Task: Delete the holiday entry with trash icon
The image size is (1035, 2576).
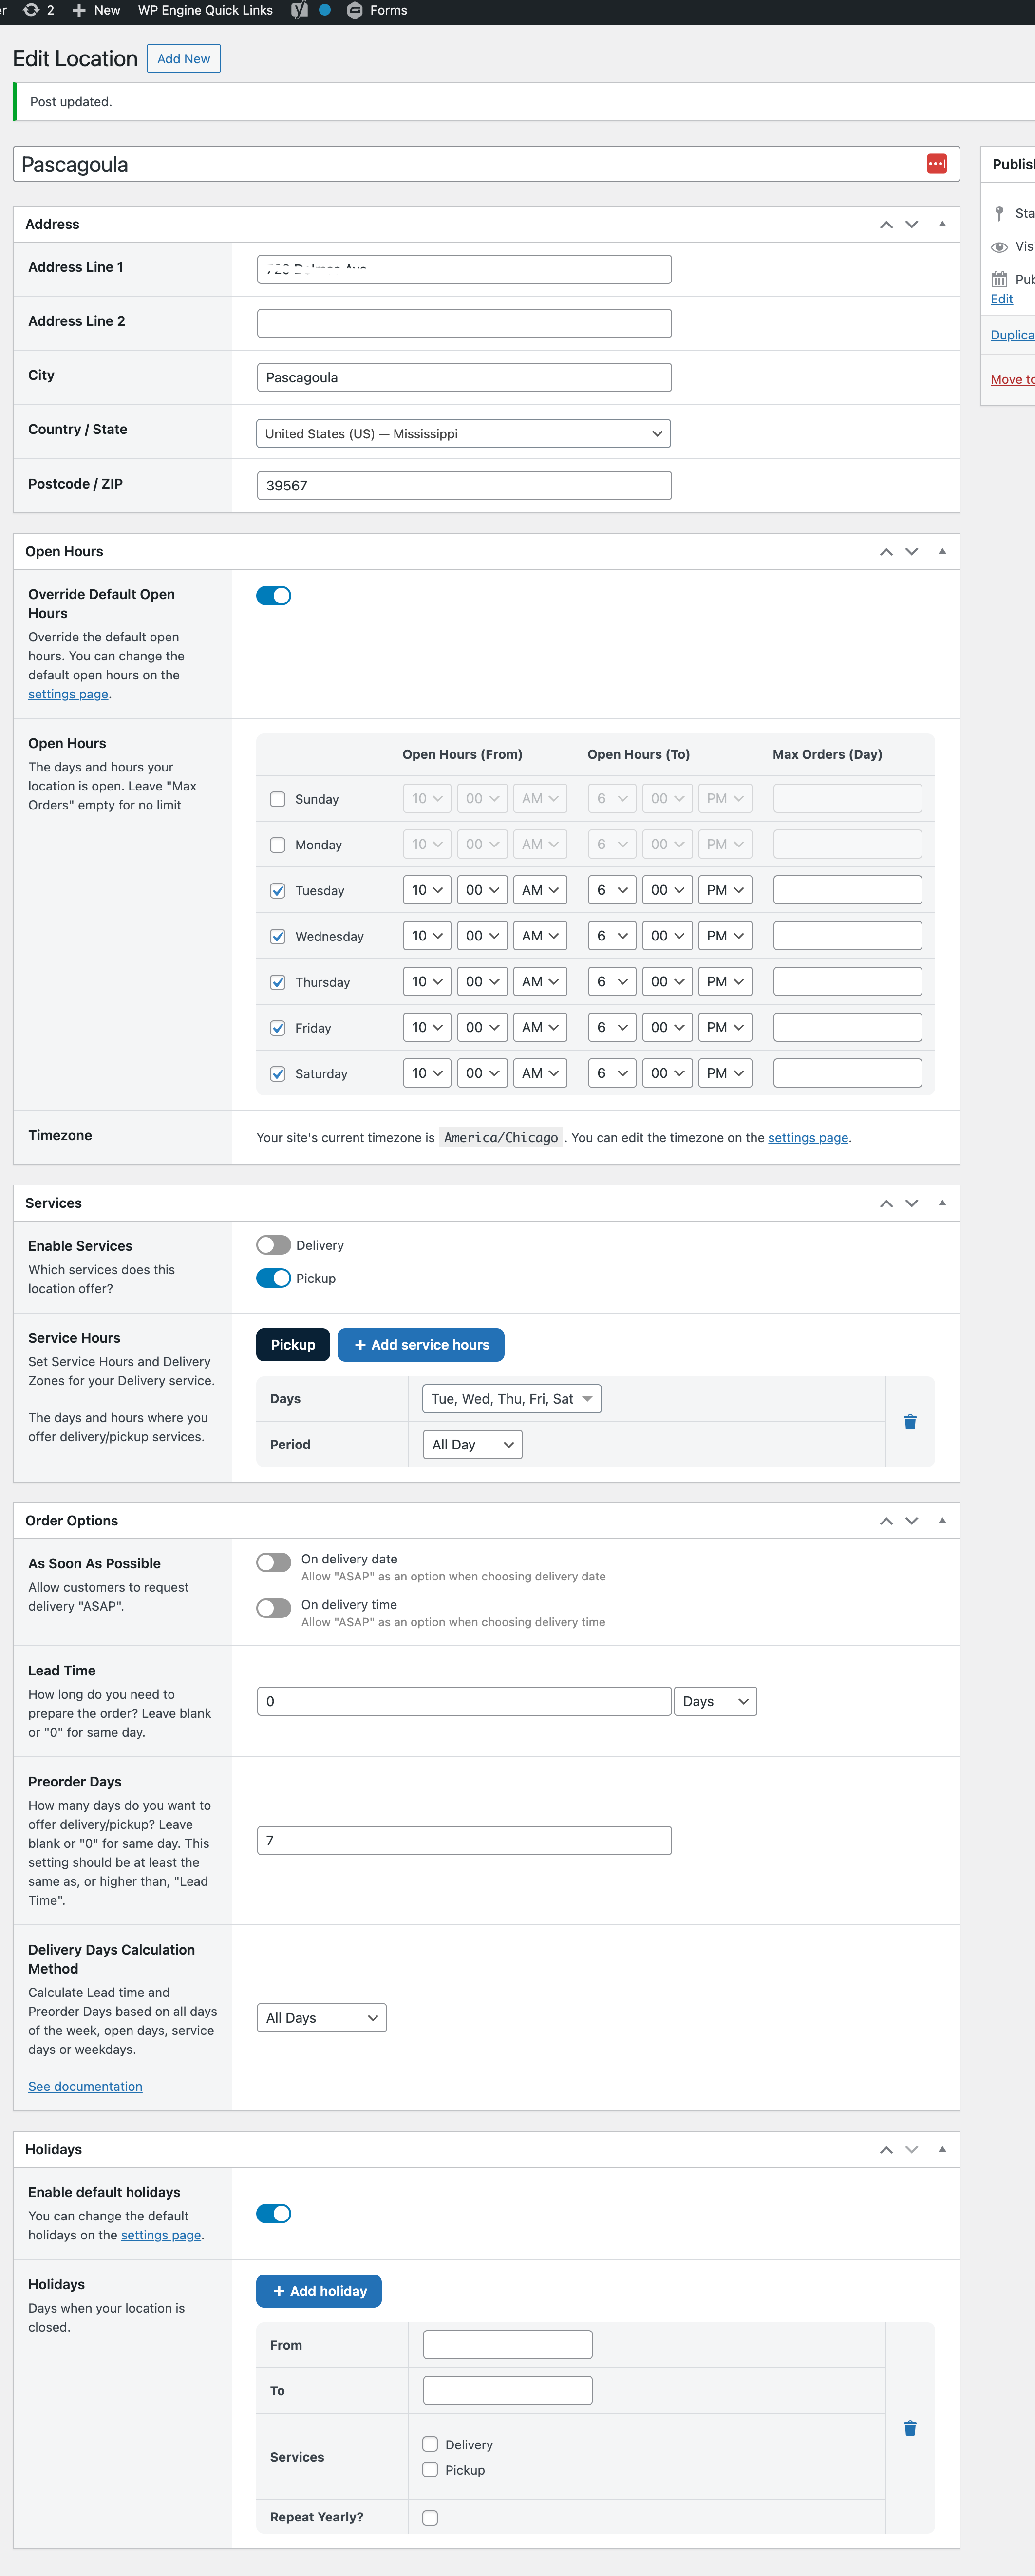Action: click(910, 2428)
